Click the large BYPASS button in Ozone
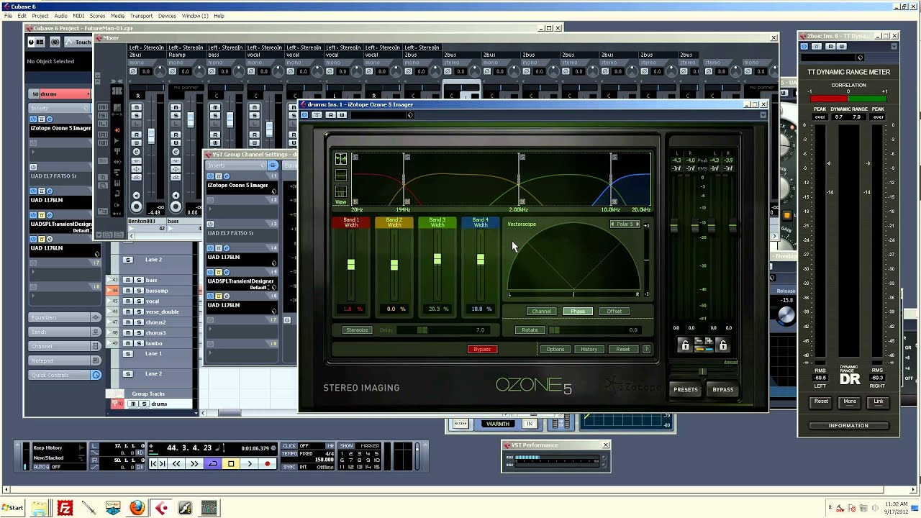 pos(723,390)
